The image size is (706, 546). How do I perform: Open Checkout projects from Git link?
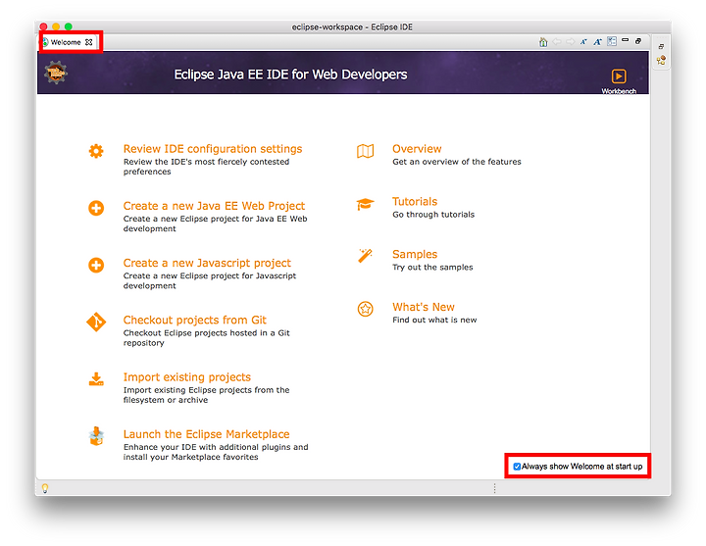coord(195,320)
